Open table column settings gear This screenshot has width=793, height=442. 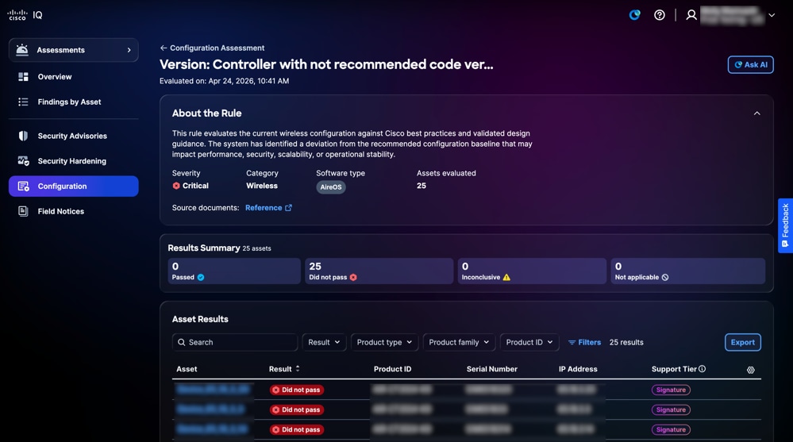750,371
